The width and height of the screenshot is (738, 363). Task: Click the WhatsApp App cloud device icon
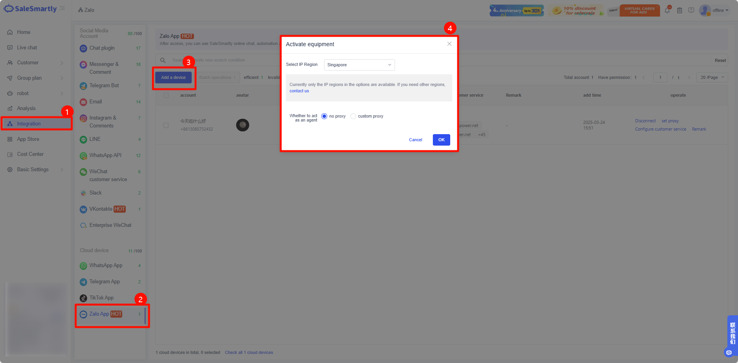pos(83,266)
